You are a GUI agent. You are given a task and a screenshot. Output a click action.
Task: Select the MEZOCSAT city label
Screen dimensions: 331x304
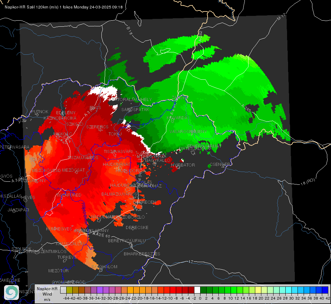[x=73, y=170]
